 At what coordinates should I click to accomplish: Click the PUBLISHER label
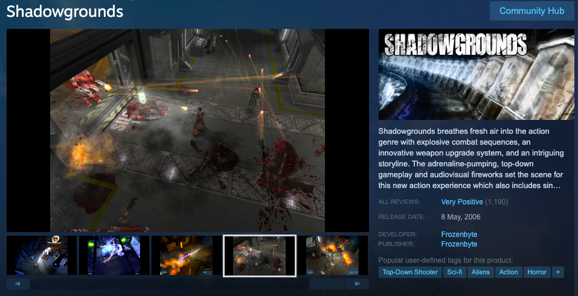(396, 244)
